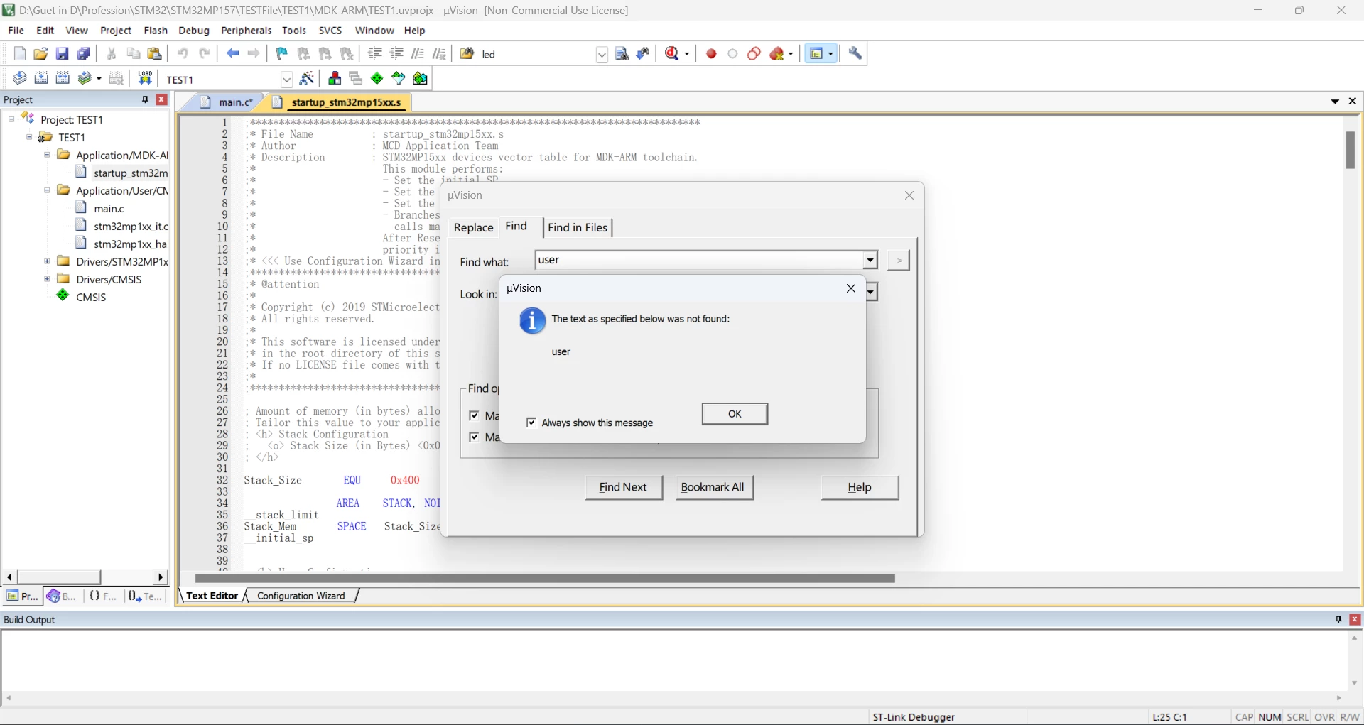Click the Download LOAD icon

point(145,79)
